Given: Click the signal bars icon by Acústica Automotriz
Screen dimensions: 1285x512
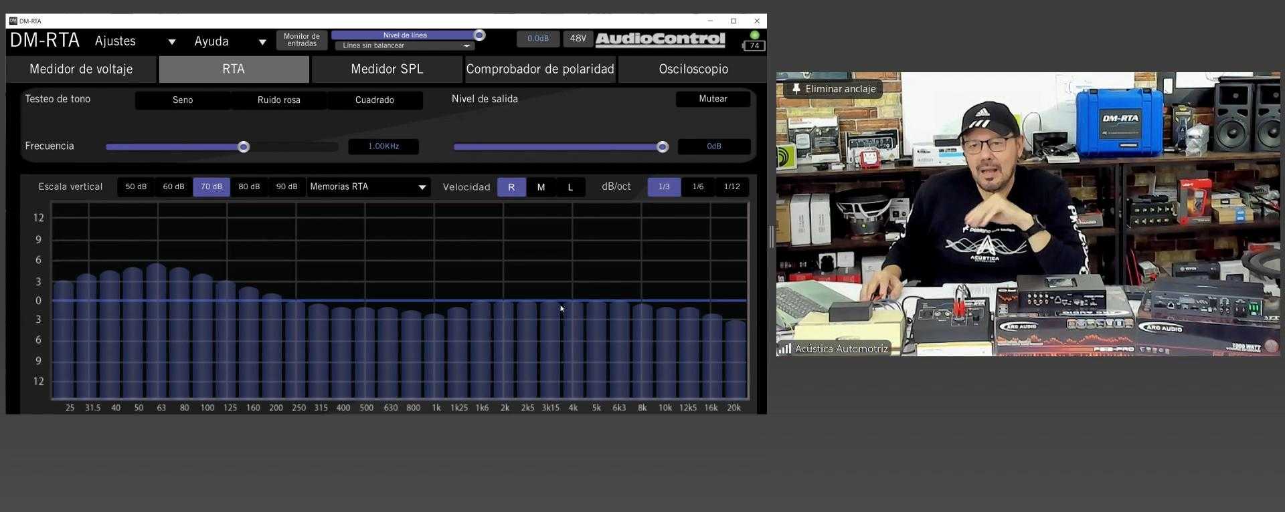Looking at the screenshot, I should [784, 348].
